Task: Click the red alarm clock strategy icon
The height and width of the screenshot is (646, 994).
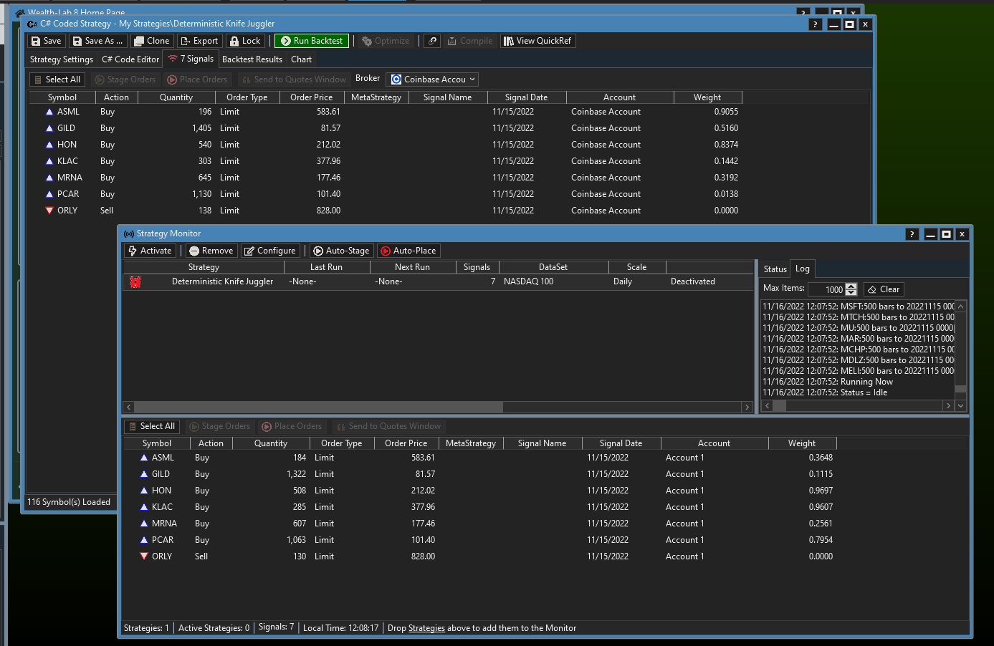Action: (x=135, y=281)
